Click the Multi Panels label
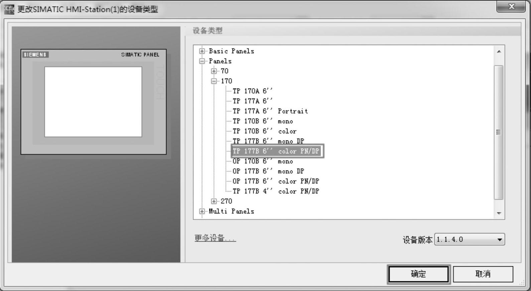 231,211
